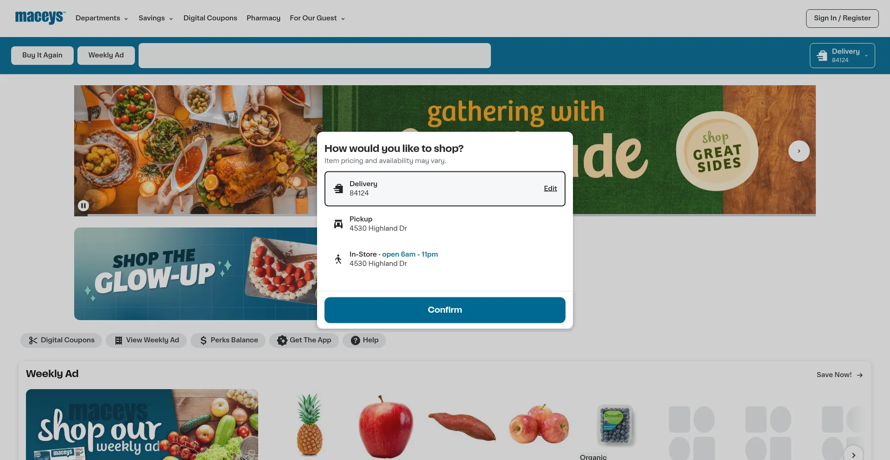Click the View Weekly Ad chip
The width and height of the screenshot is (890, 460).
tap(146, 340)
